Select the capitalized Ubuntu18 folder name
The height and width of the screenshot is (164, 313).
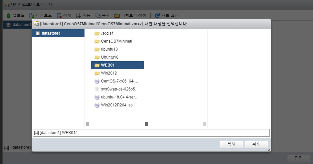click(109, 57)
